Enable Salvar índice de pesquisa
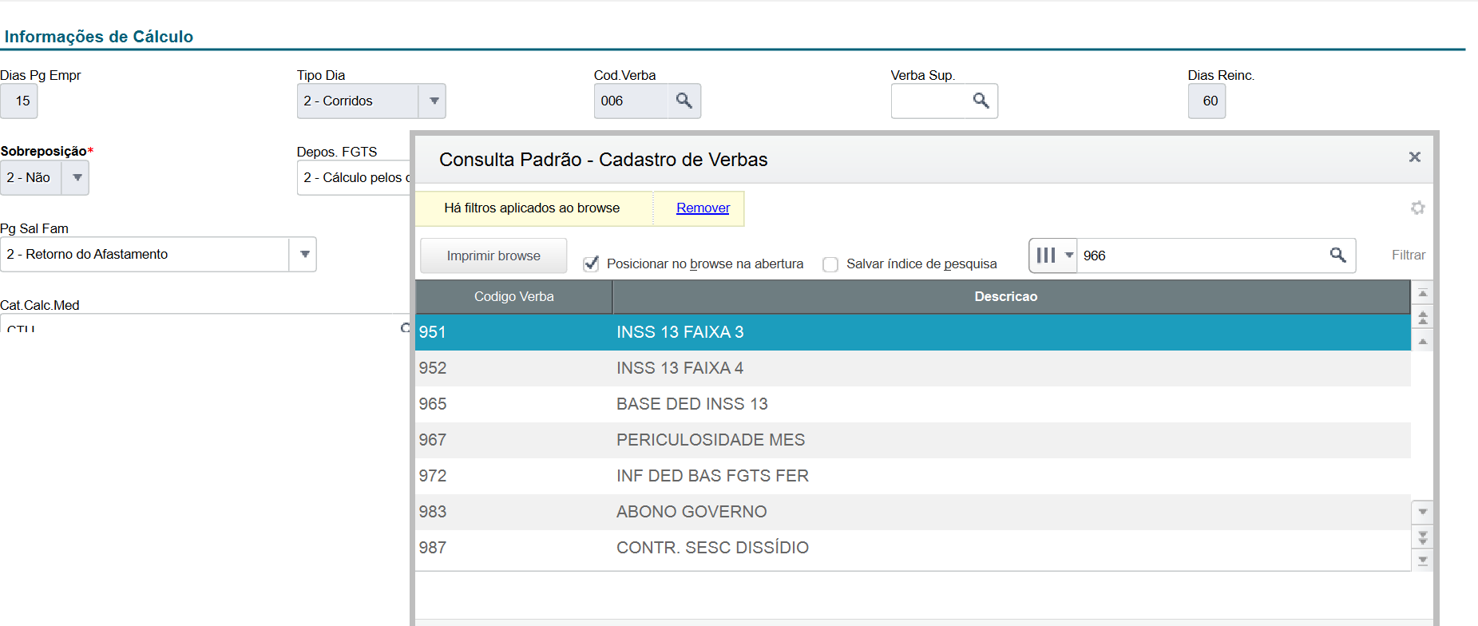This screenshot has width=1478, height=626. [830, 264]
